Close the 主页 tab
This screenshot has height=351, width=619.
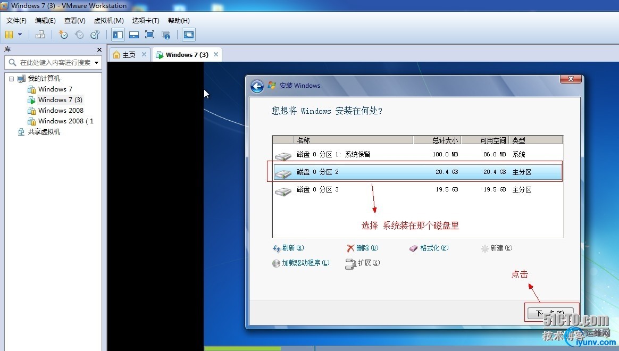click(144, 54)
